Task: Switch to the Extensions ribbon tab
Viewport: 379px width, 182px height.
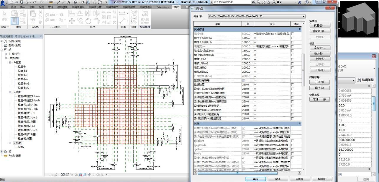Action: (x=163, y=7)
